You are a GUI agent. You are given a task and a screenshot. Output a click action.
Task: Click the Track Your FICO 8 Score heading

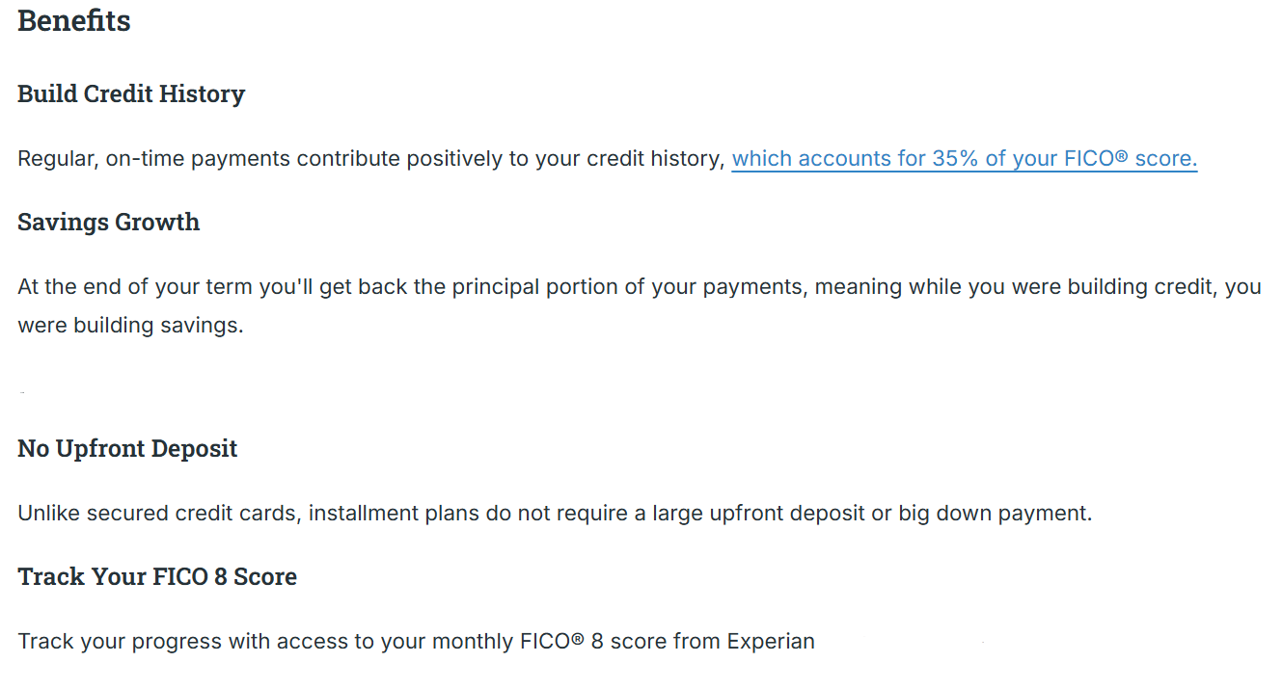click(157, 577)
